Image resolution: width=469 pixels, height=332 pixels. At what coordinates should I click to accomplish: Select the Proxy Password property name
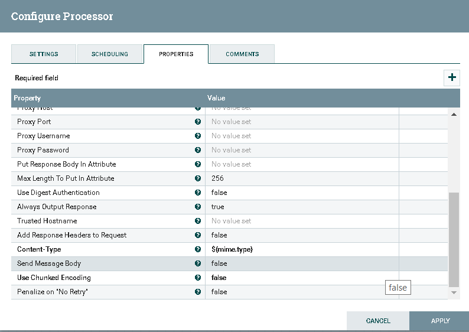(x=43, y=150)
